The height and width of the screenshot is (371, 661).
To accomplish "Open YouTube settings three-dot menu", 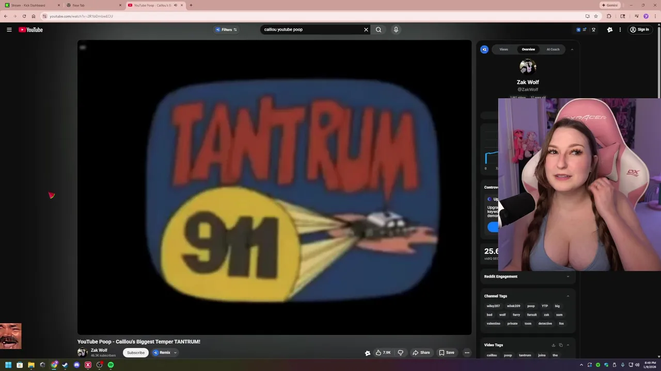I will point(620,30).
